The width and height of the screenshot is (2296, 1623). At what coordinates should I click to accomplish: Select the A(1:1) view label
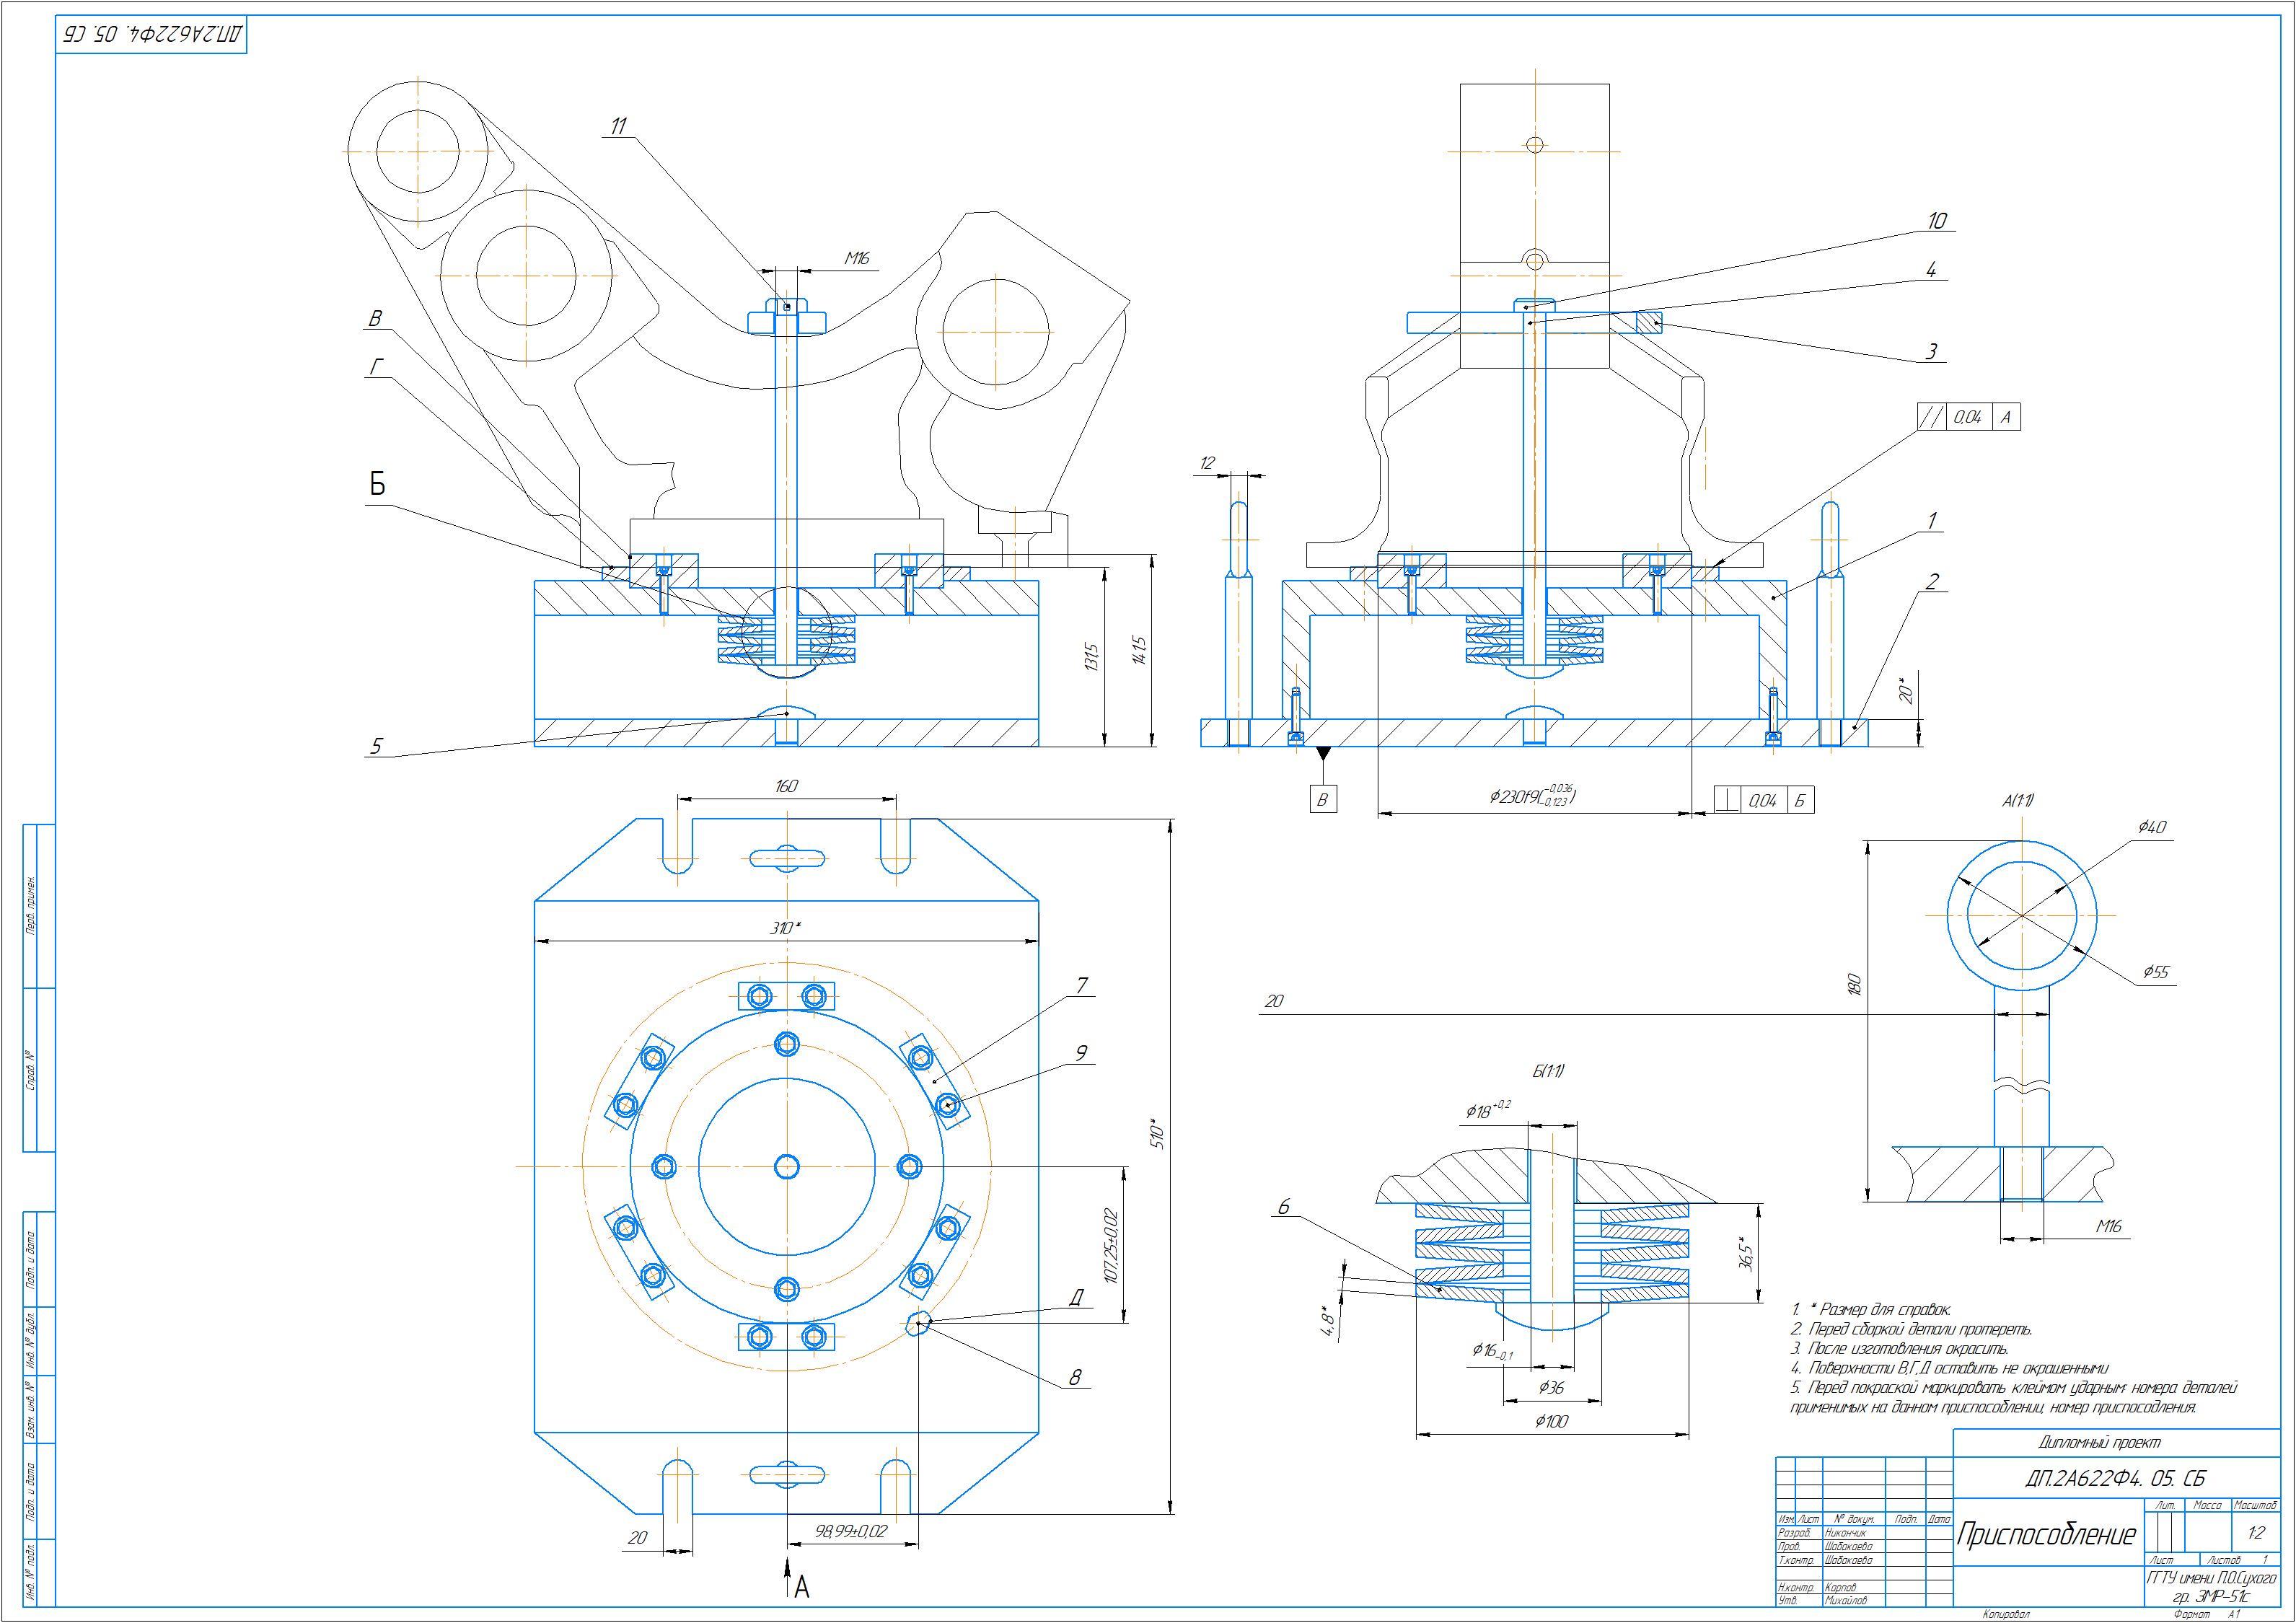pos(2017,800)
